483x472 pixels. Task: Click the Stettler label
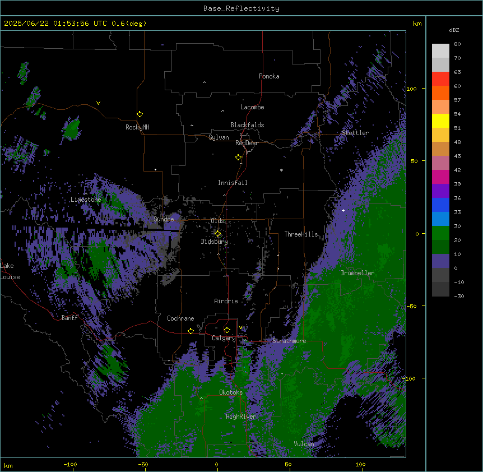355,133
